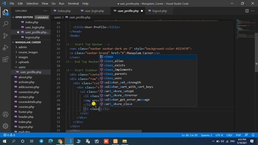Open the Extensions view
This screenshot has width=258, height=145.
pyautogui.click(x=5, y=59)
